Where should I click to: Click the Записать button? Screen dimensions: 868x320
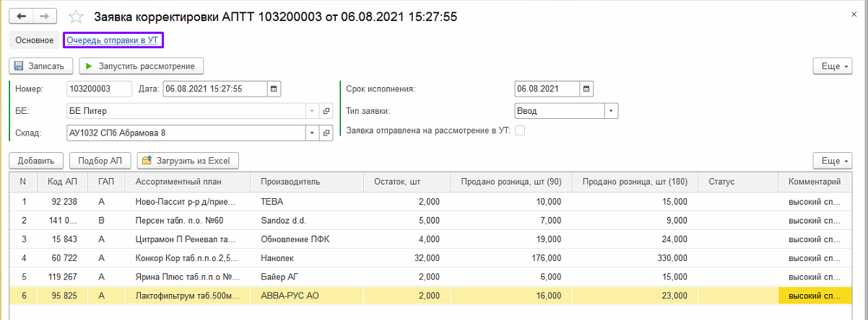pyautogui.click(x=41, y=66)
